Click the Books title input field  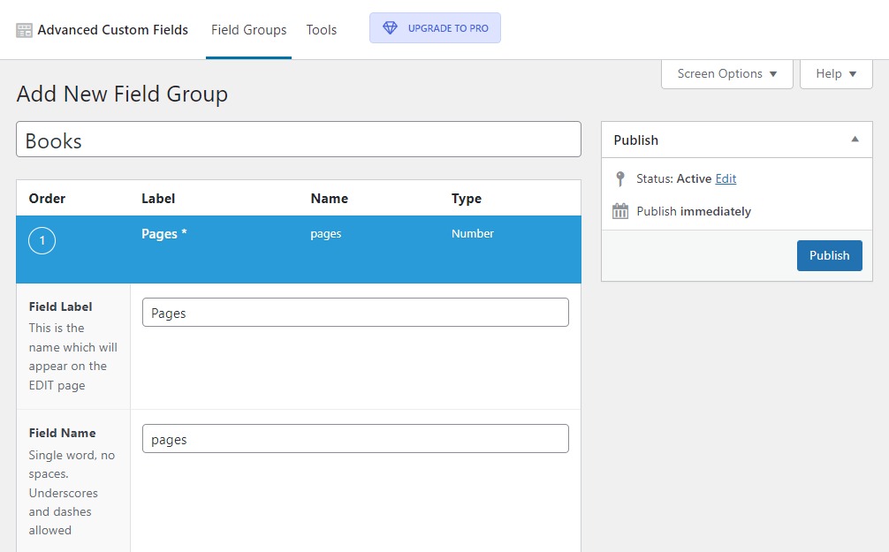[298, 140]
